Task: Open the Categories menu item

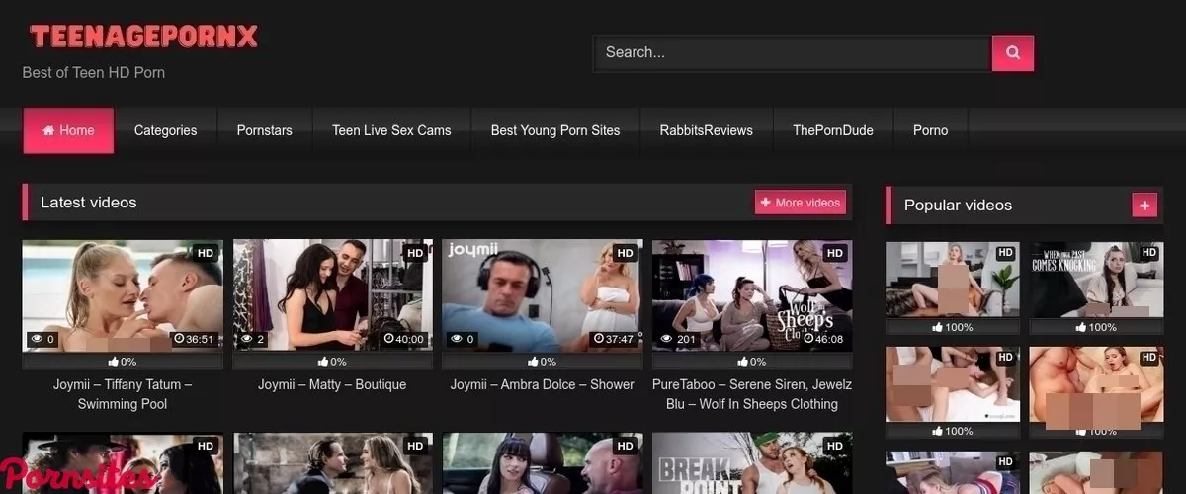Action: click(x=165, y=130)
